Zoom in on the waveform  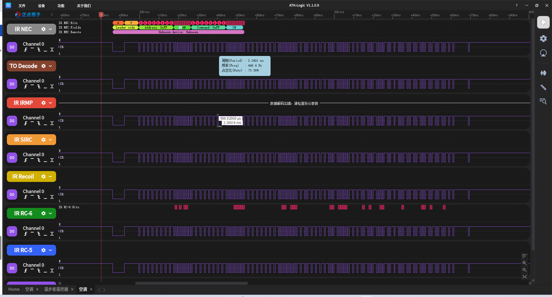tap(525, 263)
